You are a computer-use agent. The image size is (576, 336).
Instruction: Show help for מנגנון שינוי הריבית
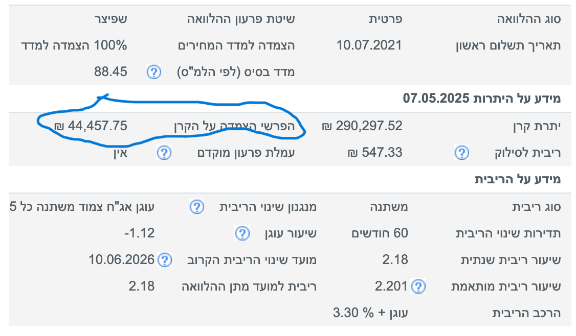[x=197, y=207]
